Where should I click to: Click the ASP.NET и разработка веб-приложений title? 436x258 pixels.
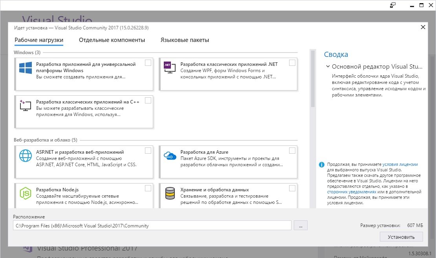80,152
